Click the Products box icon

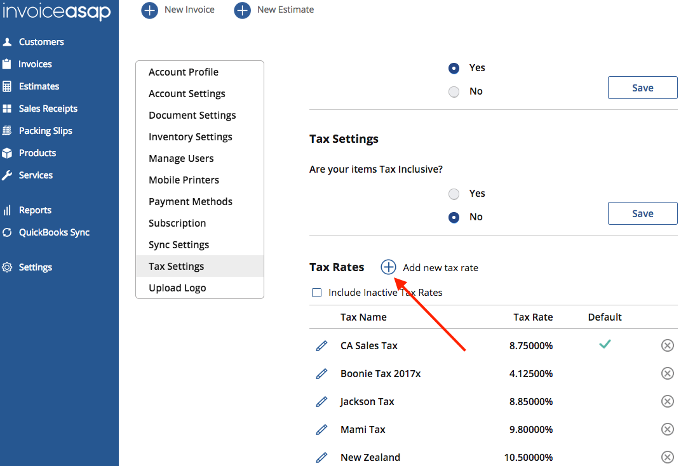pos(7,153)
